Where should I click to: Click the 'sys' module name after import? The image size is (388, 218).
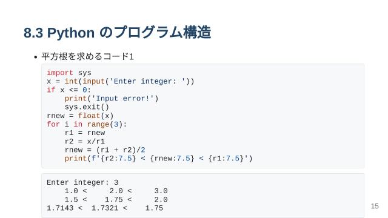tap(85, 73)
